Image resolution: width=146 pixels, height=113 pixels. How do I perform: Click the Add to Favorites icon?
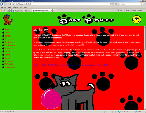[4, 10]
